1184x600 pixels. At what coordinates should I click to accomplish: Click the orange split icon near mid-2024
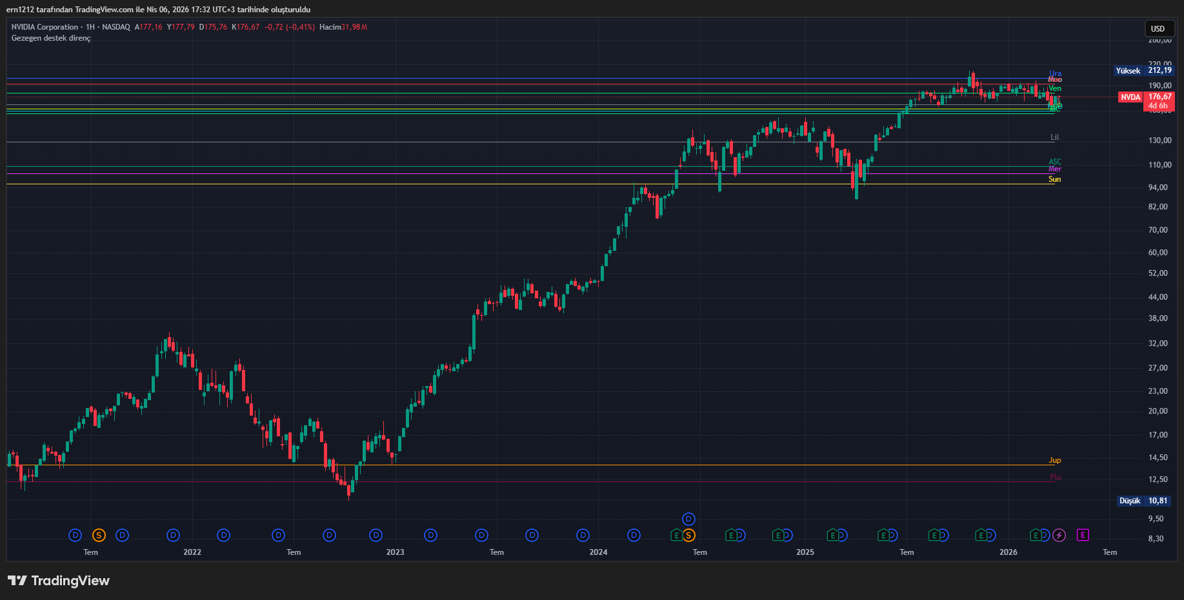(689, 536)
